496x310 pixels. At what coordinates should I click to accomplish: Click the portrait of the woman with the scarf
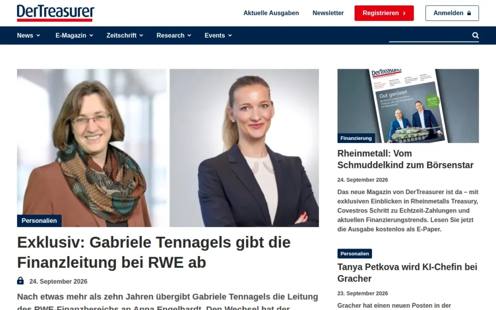click(x=92, y=148)
